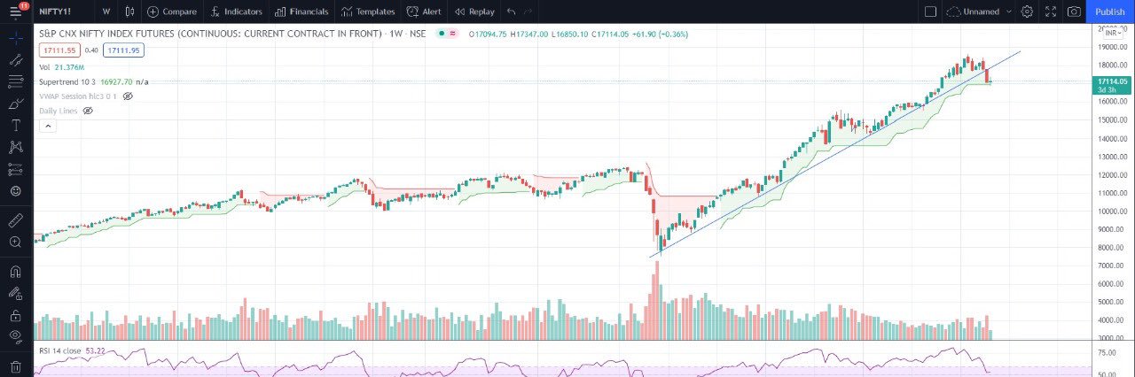This screenshot has height=377, width=1135.
Task: Click the current price label 17114.05
Action: pyautogui.click(x=1113, y=81)
